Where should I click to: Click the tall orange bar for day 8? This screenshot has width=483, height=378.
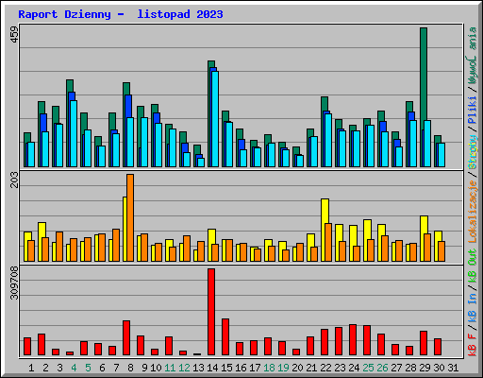coord(130,217)
